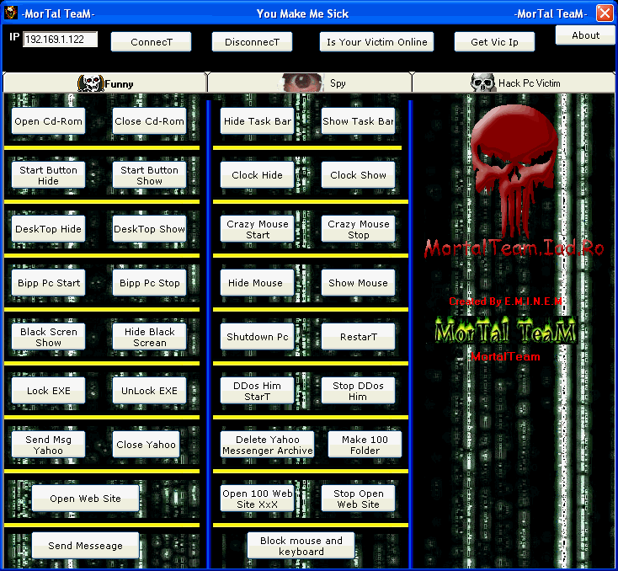Click into the IP address field
Screen dimensions: 618x571
61,40
